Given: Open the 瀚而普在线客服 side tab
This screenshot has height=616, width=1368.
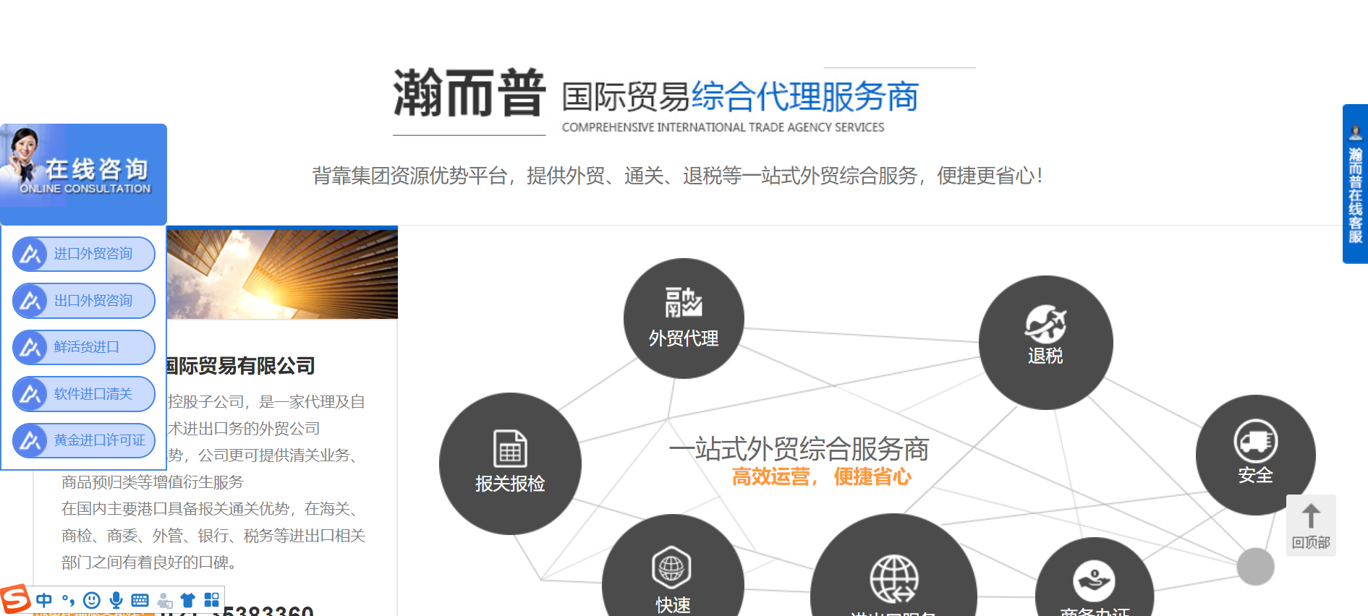Looking at the screenshot, I should pyautogui.click(x=1355, y=184).
